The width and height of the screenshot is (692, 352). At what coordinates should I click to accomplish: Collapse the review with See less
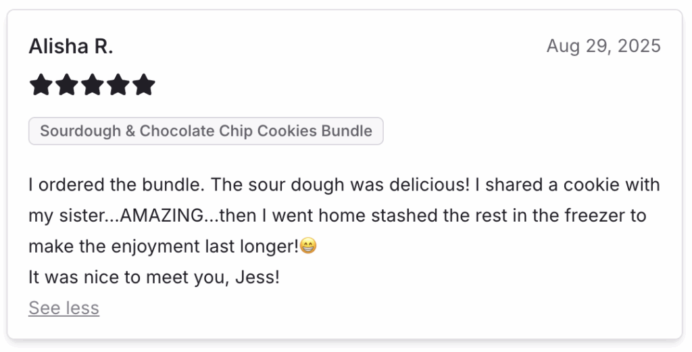[x=64, y=308]
